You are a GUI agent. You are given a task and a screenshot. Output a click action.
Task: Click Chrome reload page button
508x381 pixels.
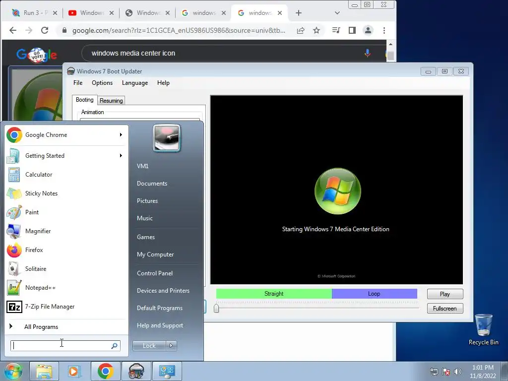click(45, 30)
